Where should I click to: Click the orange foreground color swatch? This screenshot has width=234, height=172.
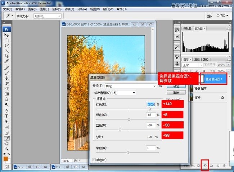[6, 159]
